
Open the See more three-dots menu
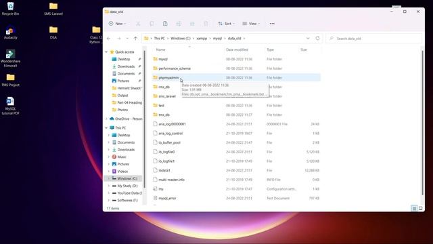(272, 24)
